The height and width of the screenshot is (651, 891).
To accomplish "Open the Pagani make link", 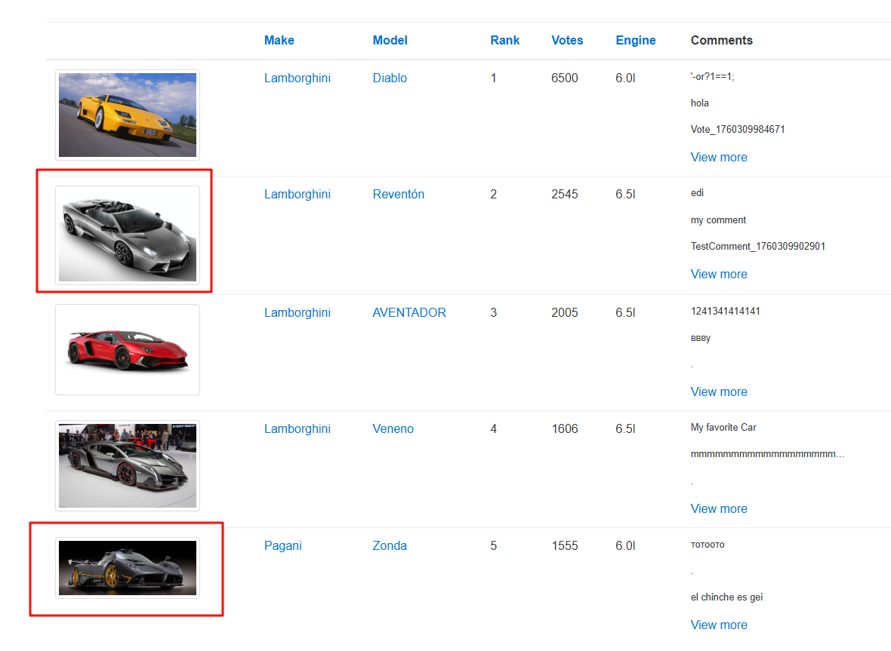I will coord(282,546).
